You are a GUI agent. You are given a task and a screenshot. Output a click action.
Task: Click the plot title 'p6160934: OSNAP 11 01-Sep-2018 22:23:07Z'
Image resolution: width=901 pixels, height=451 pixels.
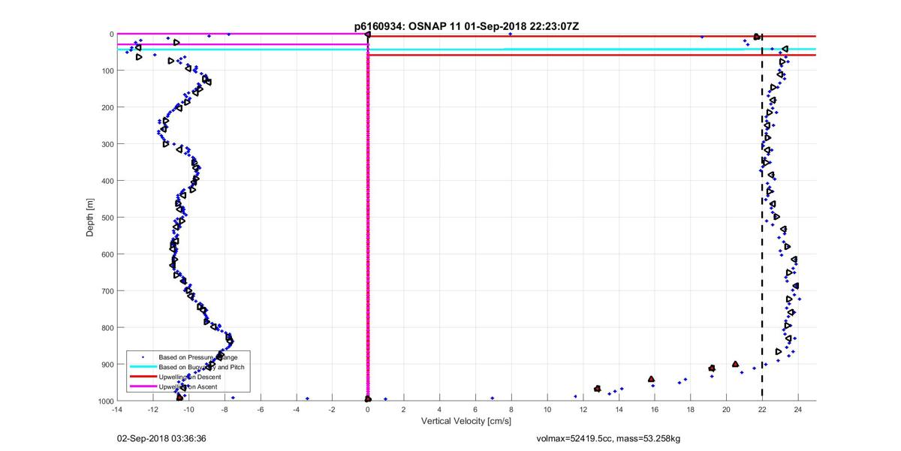pyautogui.click(x=466, y=26)
